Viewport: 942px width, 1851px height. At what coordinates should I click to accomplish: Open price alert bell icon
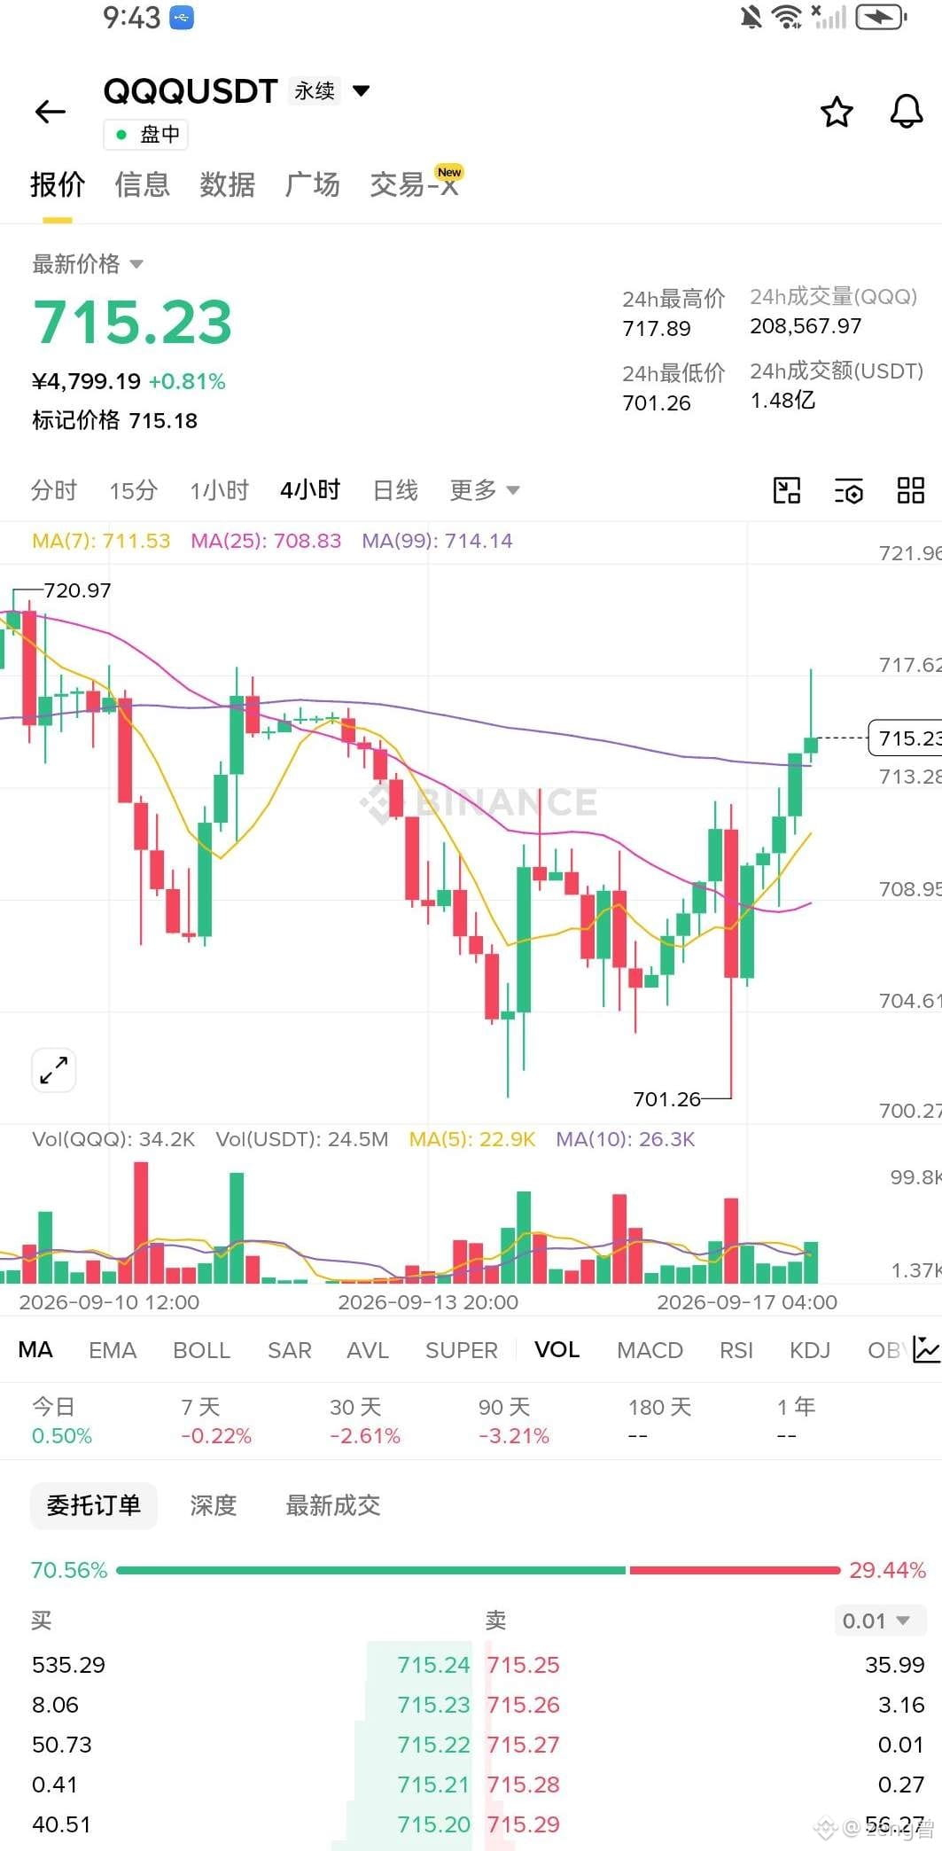[907, 113]
